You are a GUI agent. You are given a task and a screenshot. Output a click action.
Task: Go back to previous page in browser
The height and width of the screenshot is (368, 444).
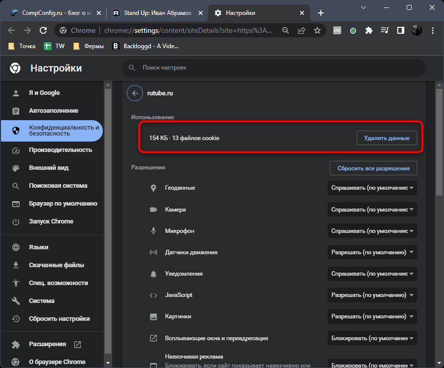pos(11,30)
